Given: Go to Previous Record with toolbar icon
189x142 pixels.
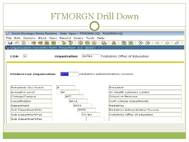Looking at the screenshot, I should (x=47, y=43).
